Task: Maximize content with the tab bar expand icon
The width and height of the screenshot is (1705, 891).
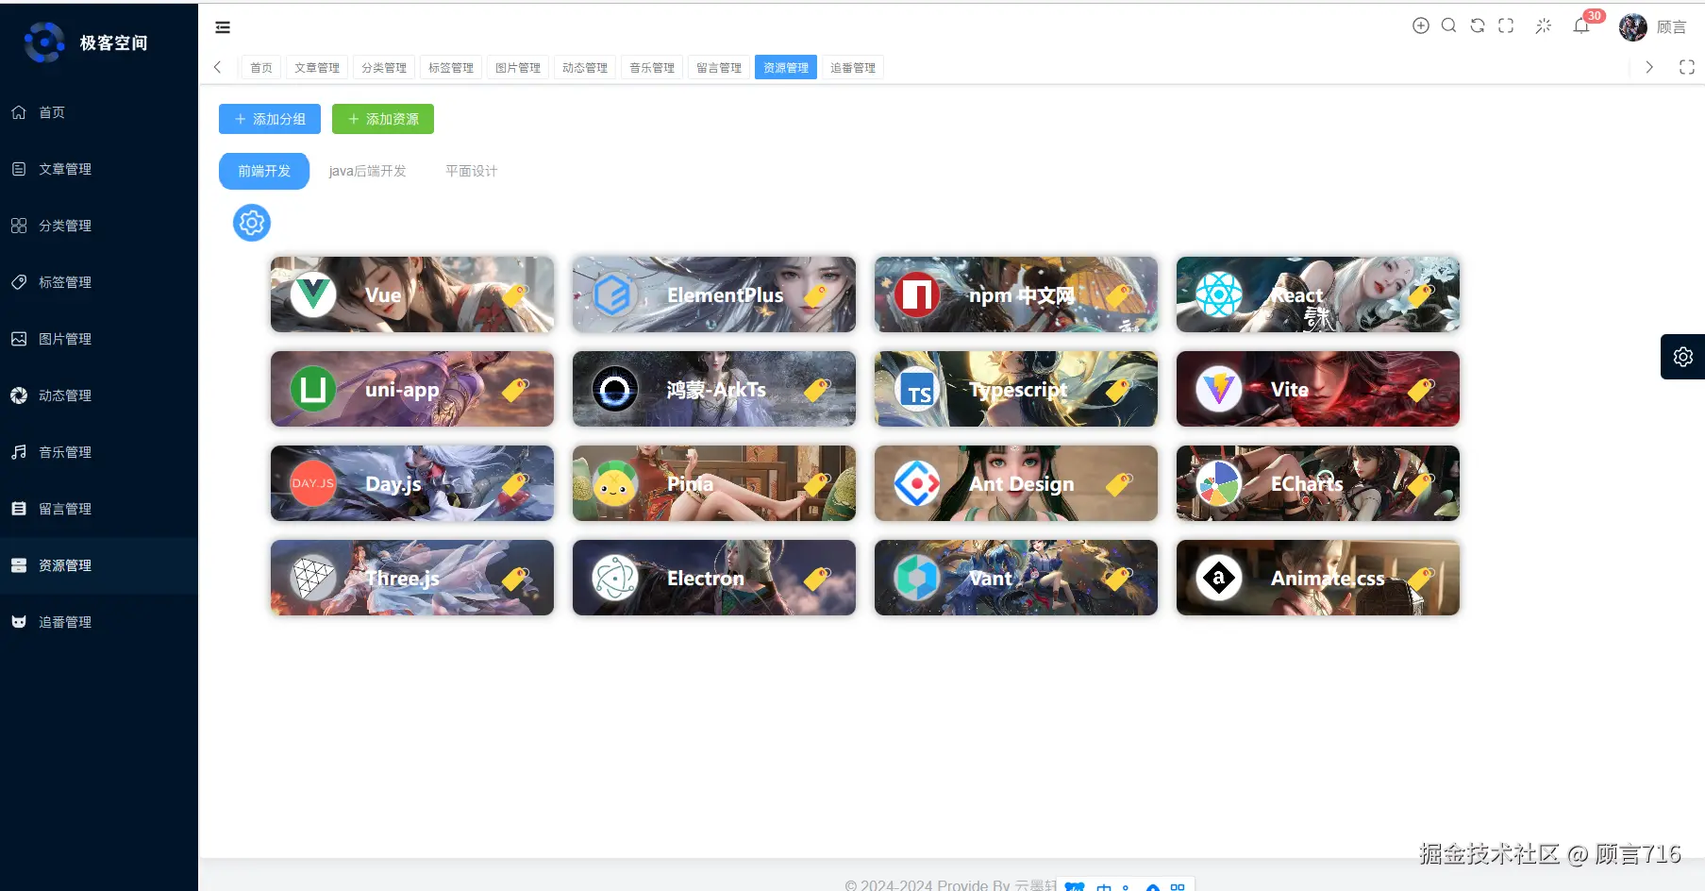Action: 1687,67
